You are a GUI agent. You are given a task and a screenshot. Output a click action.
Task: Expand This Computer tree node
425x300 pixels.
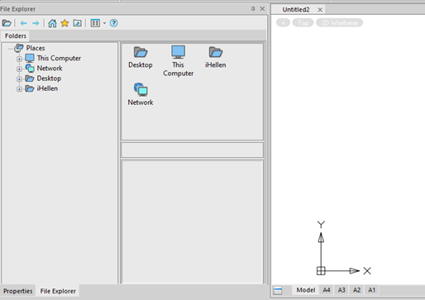[x=19, y=59]
